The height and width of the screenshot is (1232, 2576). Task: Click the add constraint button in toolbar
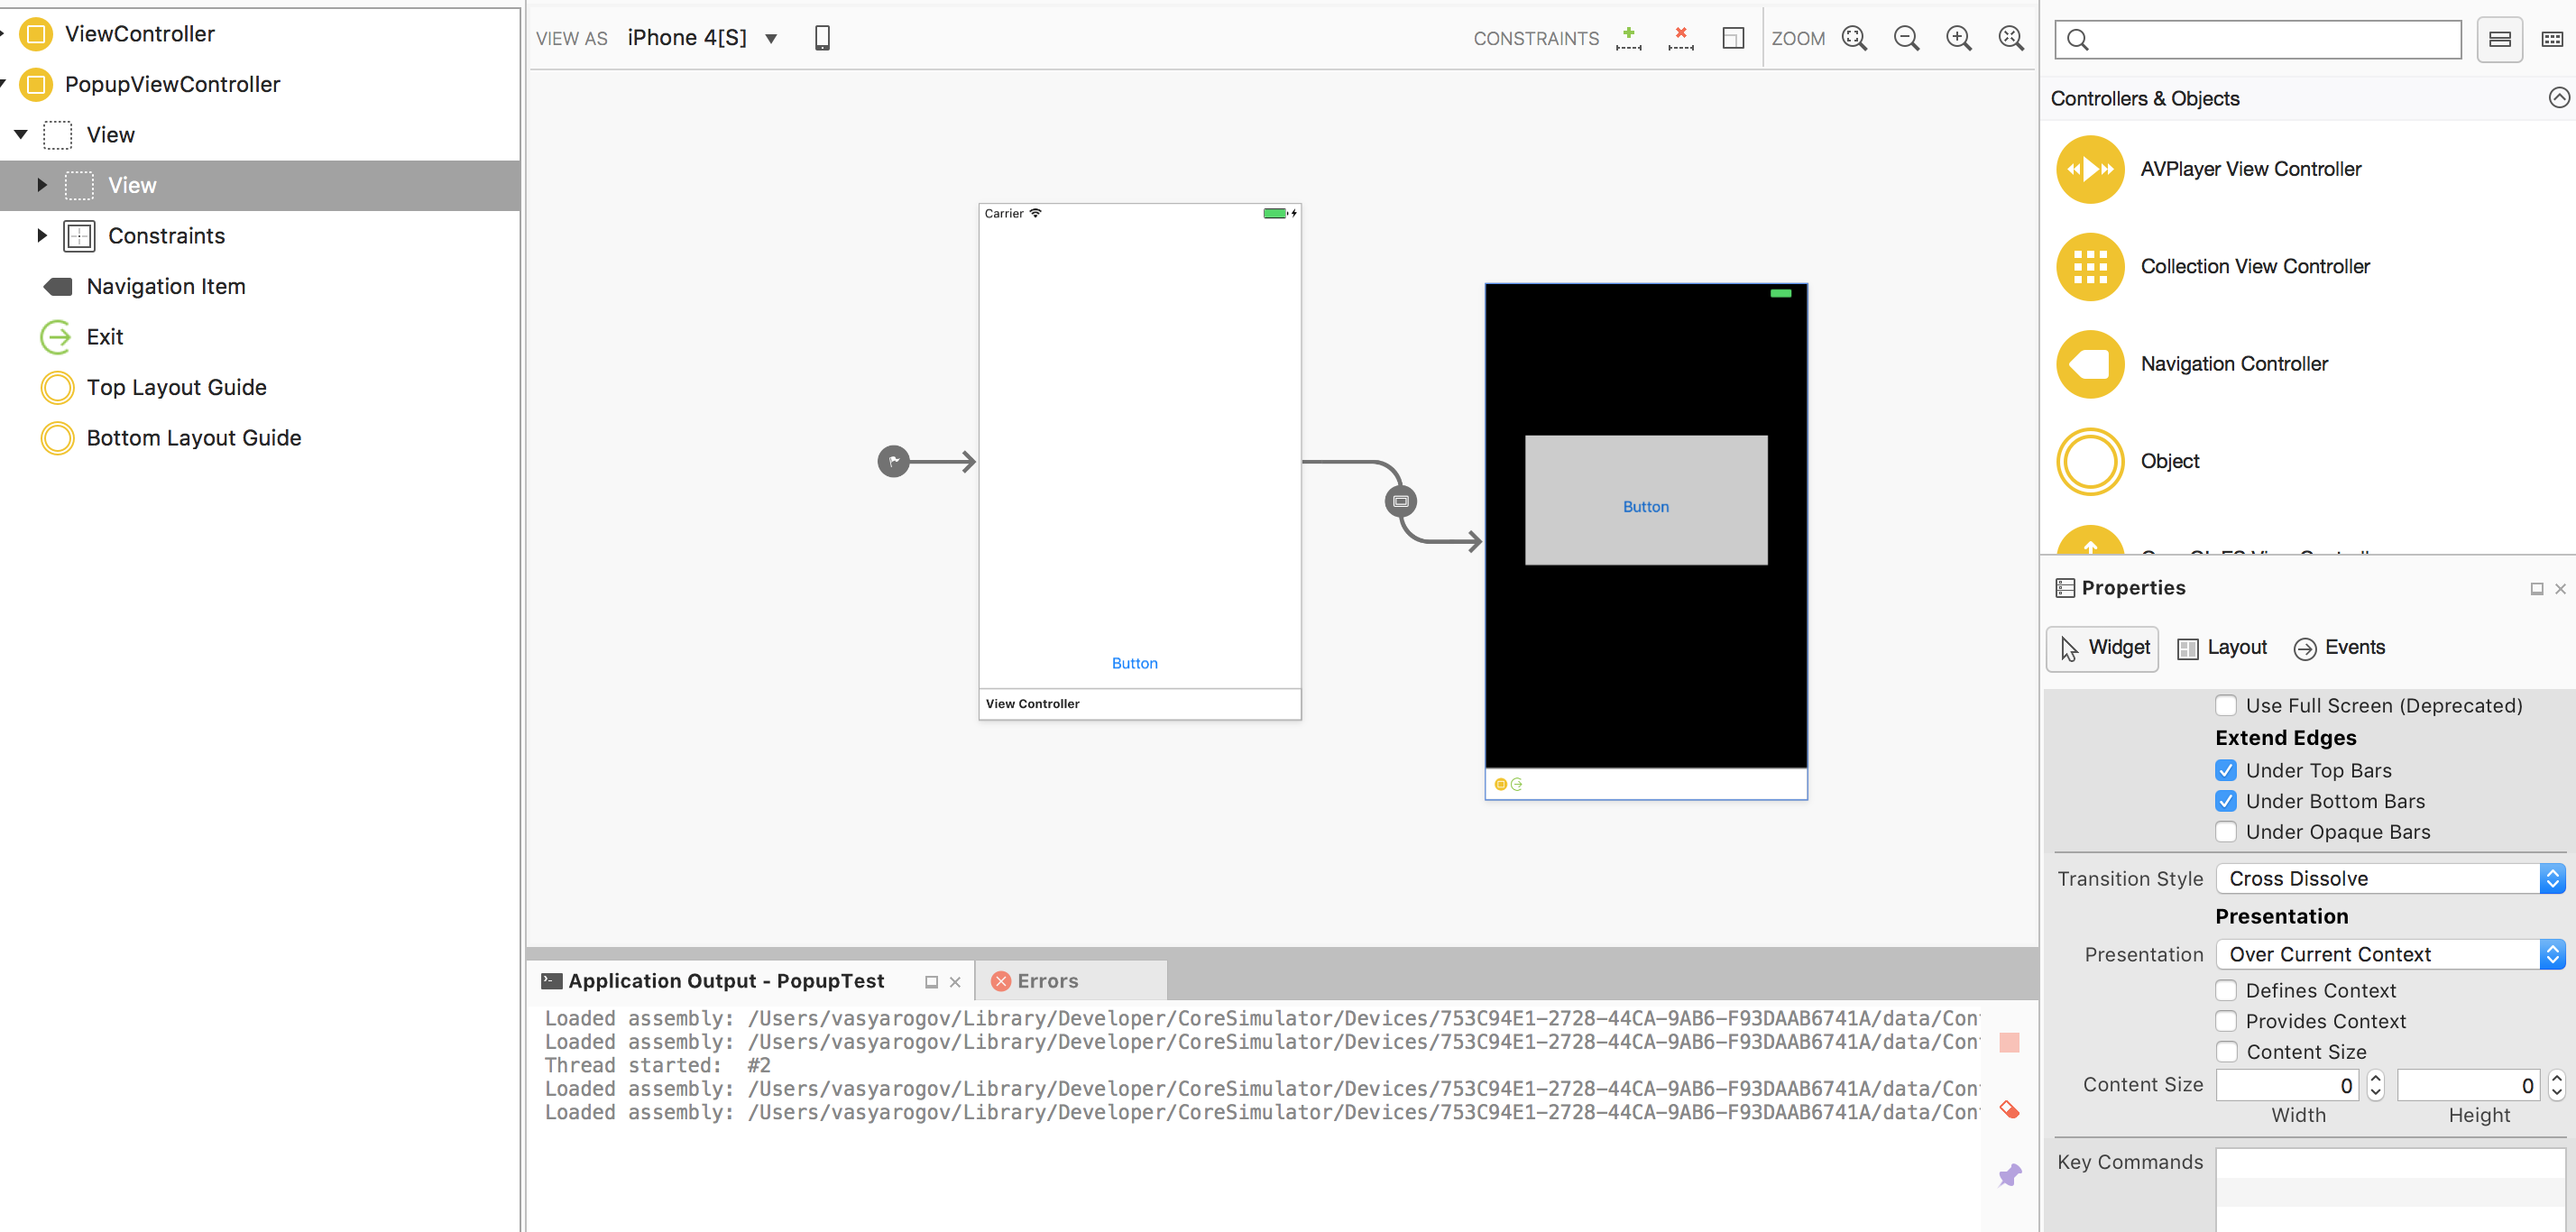[x=1628, y=36]
